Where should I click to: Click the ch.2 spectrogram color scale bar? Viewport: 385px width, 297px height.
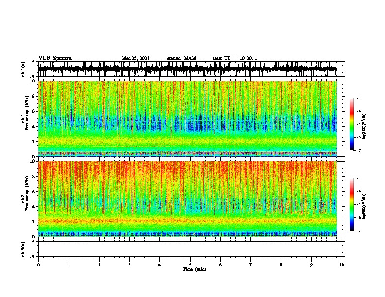[351, 204]
